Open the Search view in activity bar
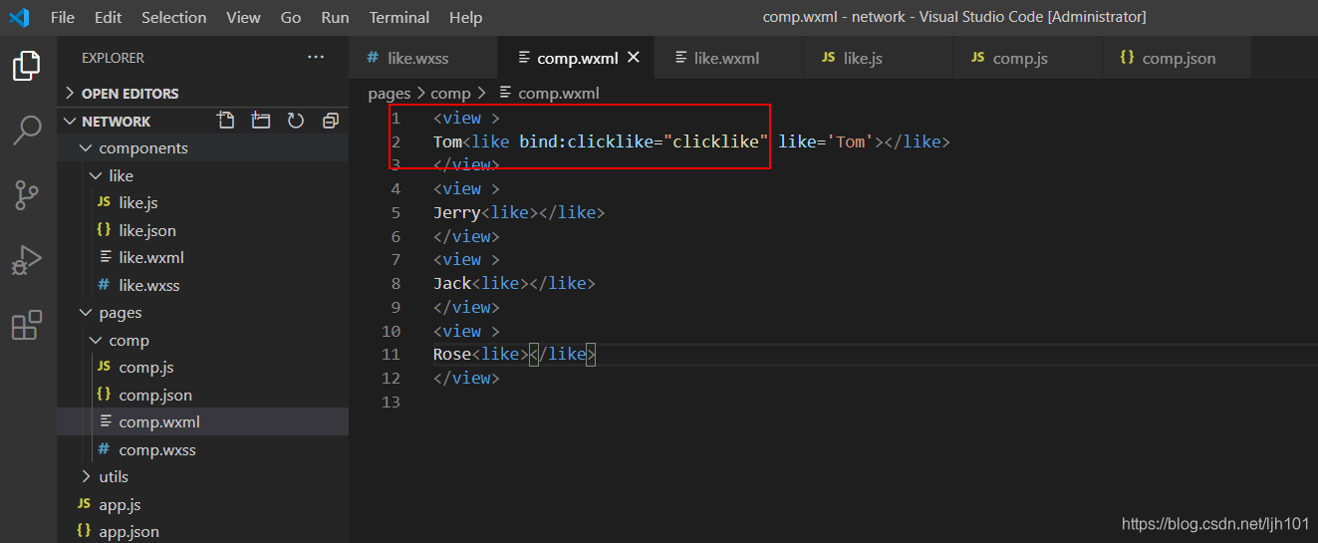Viewport: 1318px width, 543px height. [x=27, y=130]
